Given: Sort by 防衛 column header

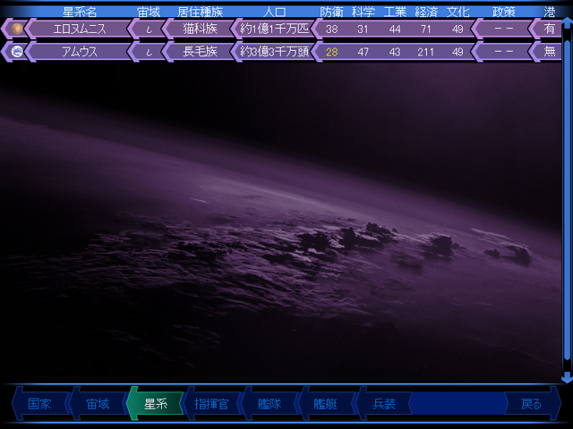Looking at the screenshot, I should click(331, 12).
